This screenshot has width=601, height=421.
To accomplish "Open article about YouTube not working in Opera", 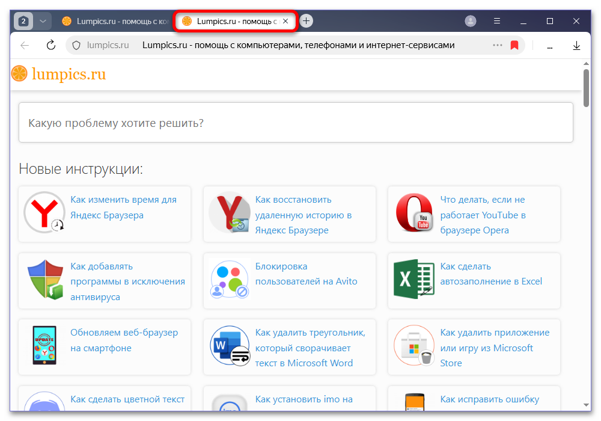I will click(x=483, y=215).
